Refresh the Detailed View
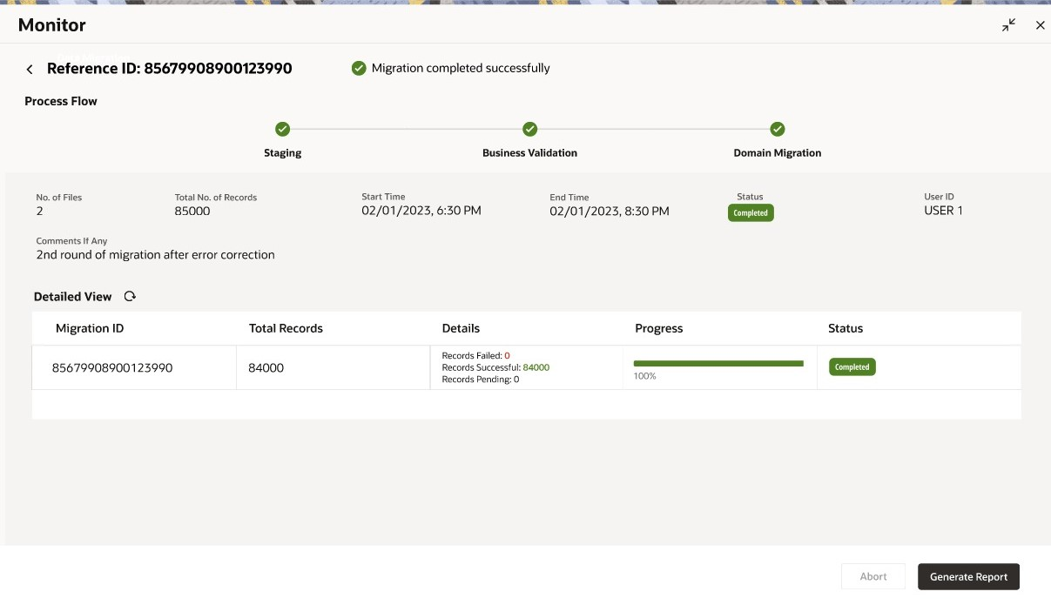 (130, 297)
